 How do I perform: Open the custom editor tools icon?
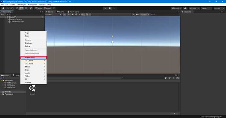pos(30,8)
